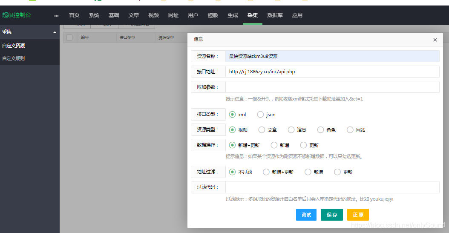449x233 pixels.
Task: Set data operation to 更新 only
Action: (303, 145)
